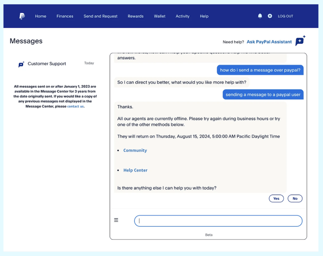Click the LOG OUT link
323x256 pixels.
pos(285,16)
